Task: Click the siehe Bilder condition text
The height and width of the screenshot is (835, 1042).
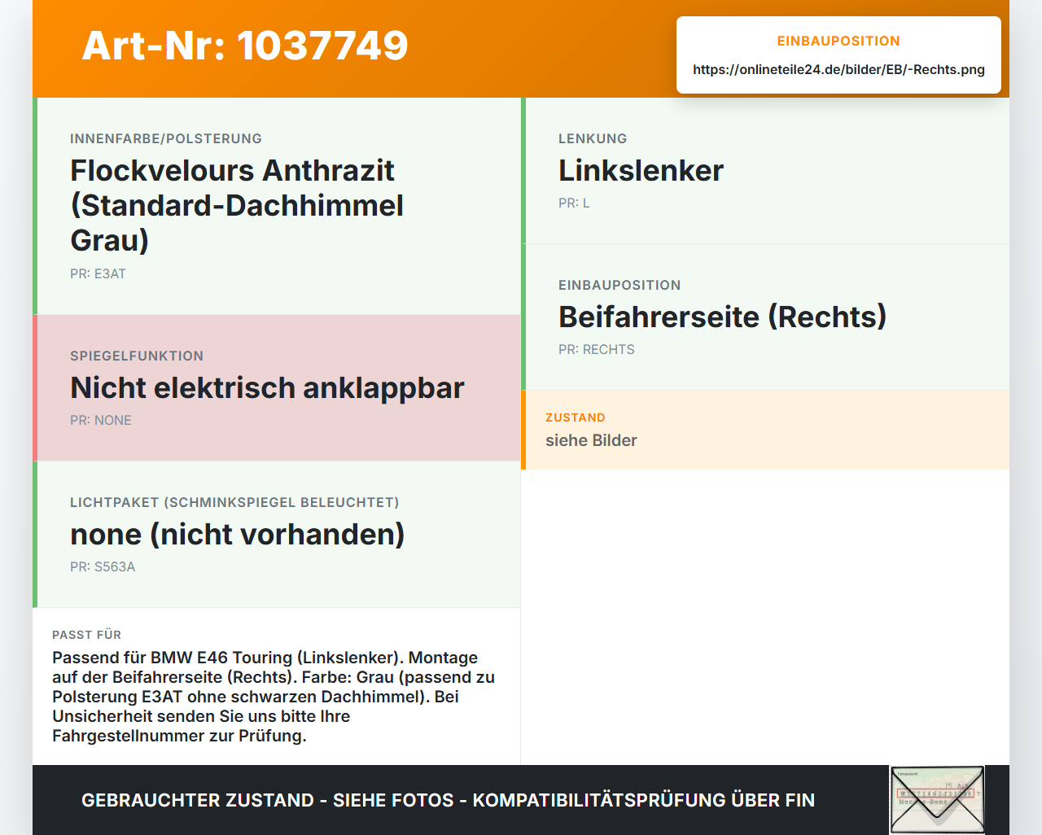Action: [x=591, y=440]
